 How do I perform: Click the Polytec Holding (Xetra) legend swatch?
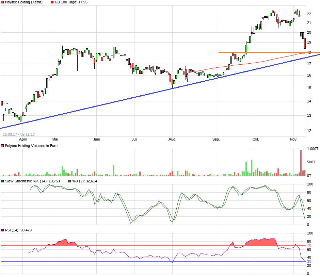[3, 2]
